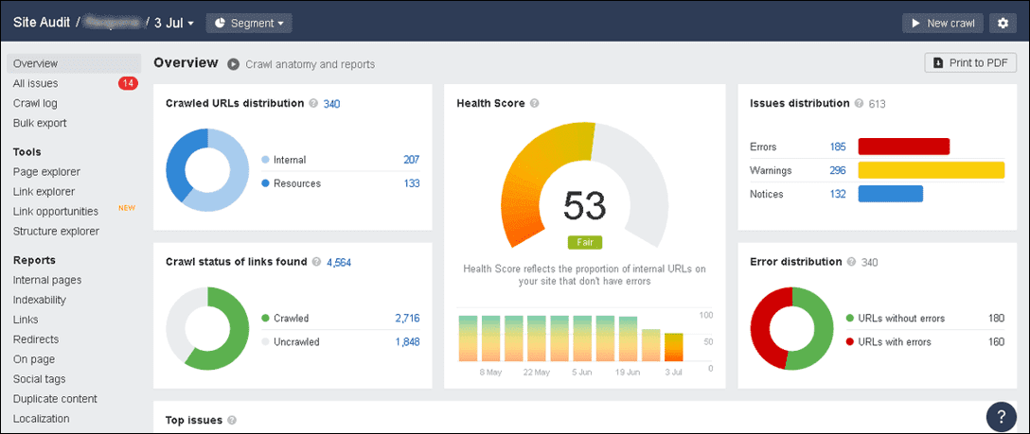This screenshot has width=1030, height=434.
Task: Click the 'Internal' legend entry
Action: point(284,159)
